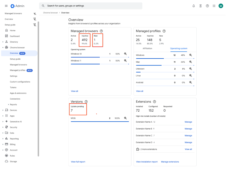Image resolution: width=231 pixels, height=171 pixels.
Task: Open the hourglass tasks icon
Action: (x=201, y=6)
